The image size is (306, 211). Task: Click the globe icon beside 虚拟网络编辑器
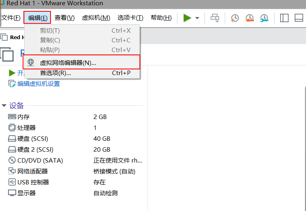[x=31, y=63]
